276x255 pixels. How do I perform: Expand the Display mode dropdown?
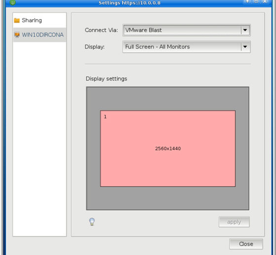pyautogui.click(x=187, y=47)
